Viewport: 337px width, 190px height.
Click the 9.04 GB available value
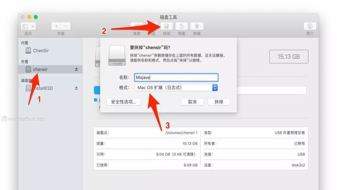point(176,154)
